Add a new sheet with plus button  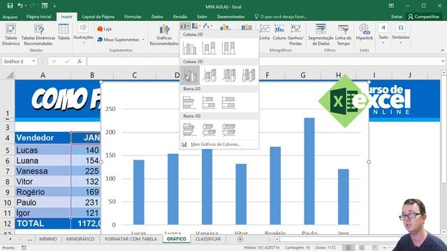[240, 239]
